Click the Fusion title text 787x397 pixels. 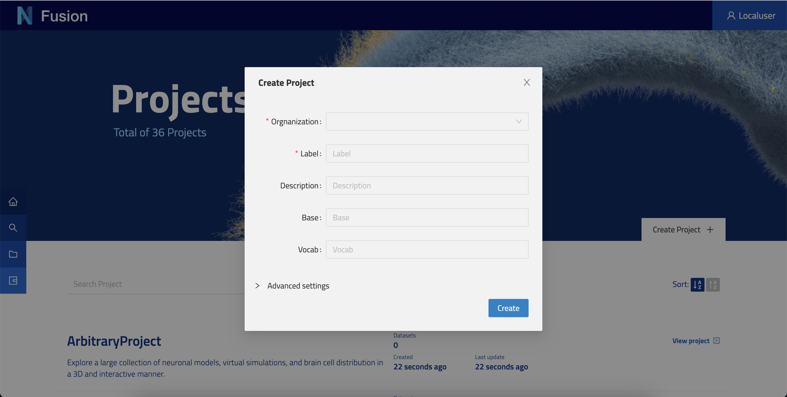tap(64, 16)
